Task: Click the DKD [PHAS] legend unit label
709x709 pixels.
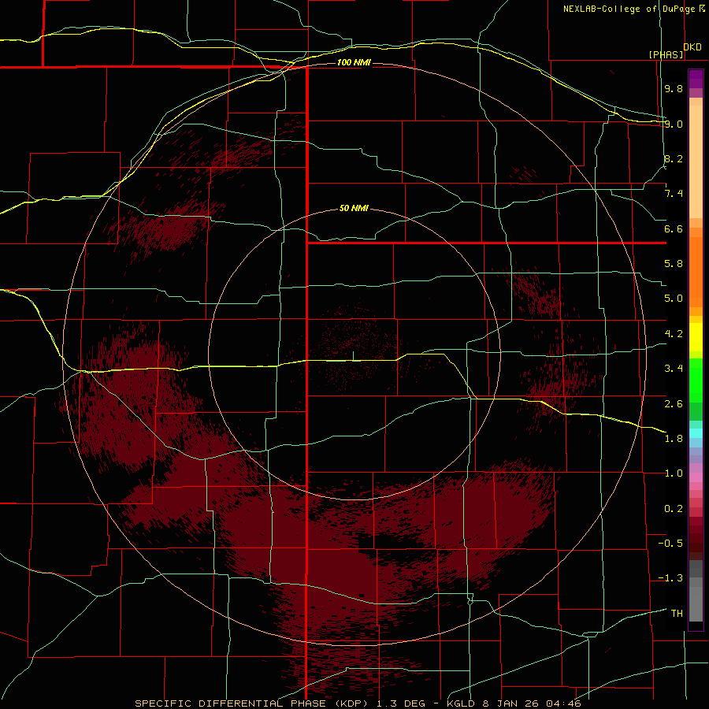Action: [674, 50]
